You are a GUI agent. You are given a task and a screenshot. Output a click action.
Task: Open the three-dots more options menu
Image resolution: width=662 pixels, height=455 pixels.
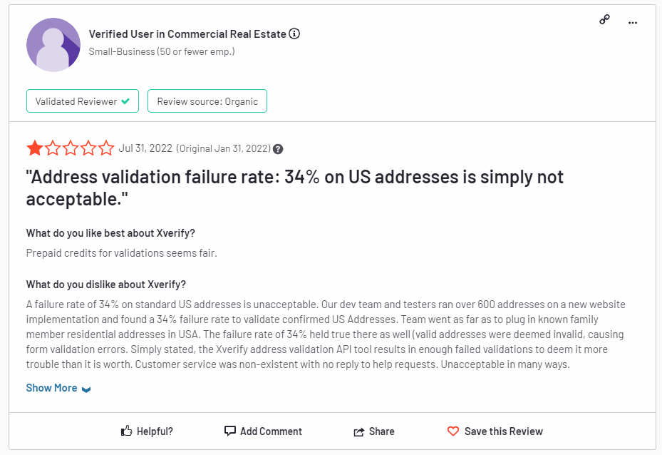[x=632, y=22]
